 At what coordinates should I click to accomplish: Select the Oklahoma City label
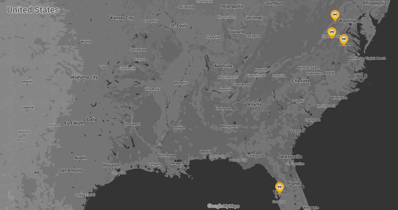(x=83, y=77)
